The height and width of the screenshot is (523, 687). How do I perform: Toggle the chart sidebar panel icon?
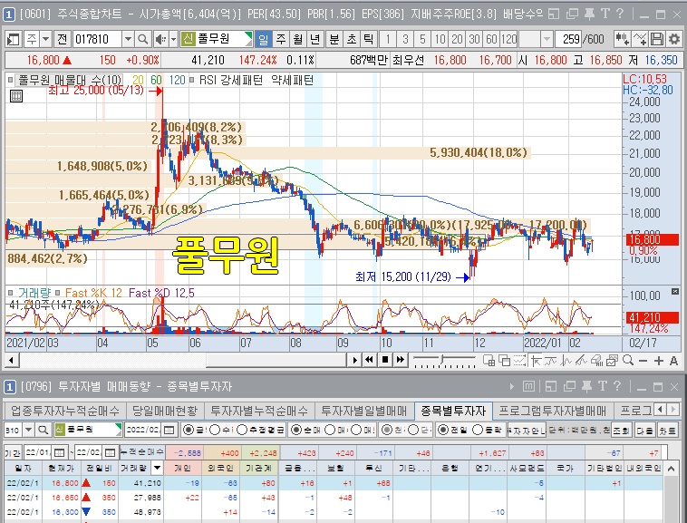point(14,39)
